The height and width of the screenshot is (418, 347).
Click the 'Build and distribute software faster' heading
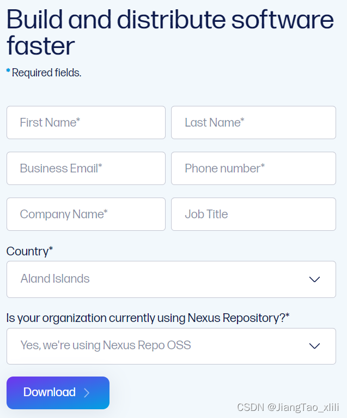pos(170,33)
